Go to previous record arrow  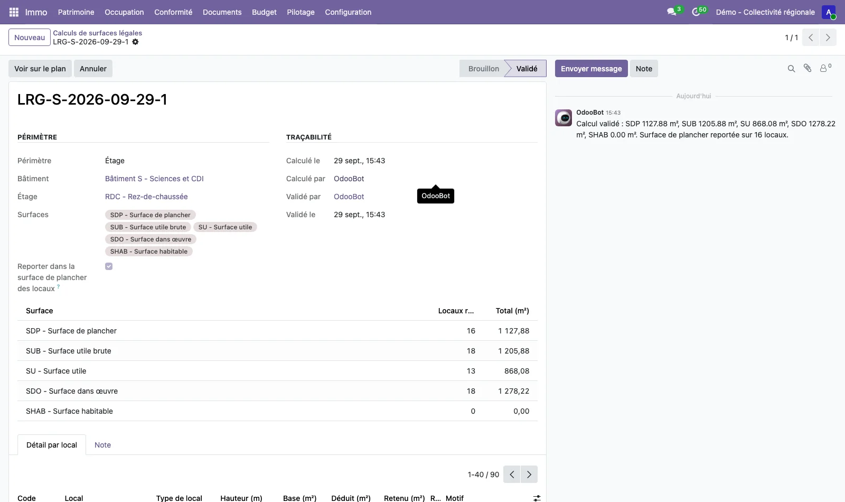(x=811, y=38)
